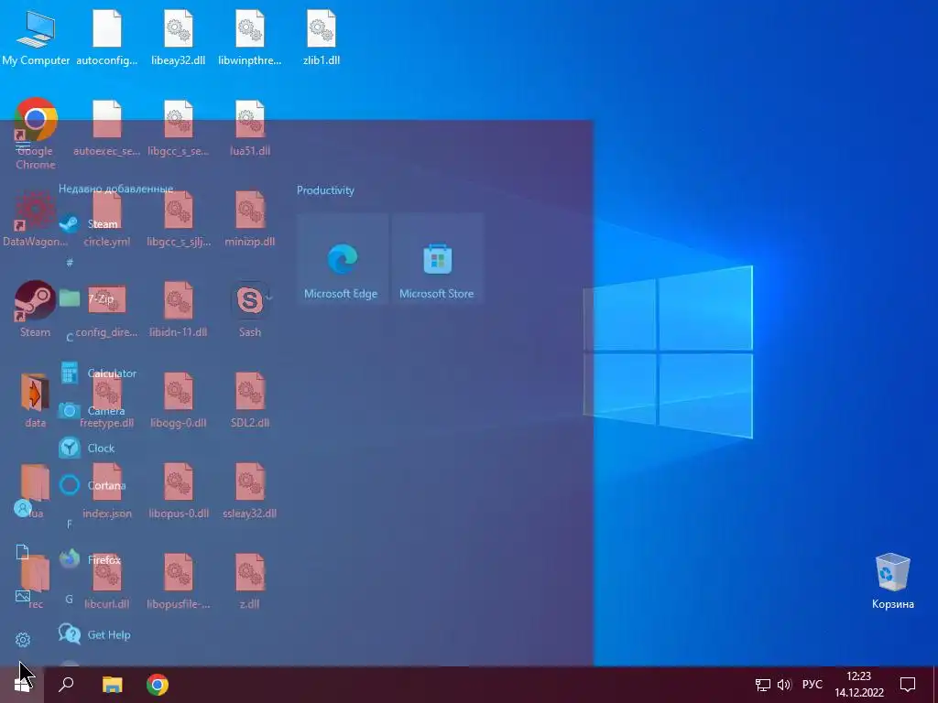Open the notification center icon
Viewport: 938px width, 703px height.
point(908,685)
